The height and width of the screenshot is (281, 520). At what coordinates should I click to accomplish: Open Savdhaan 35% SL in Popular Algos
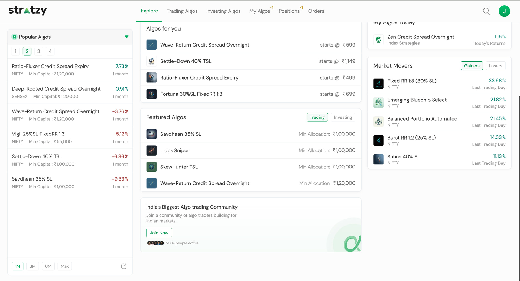70,183
